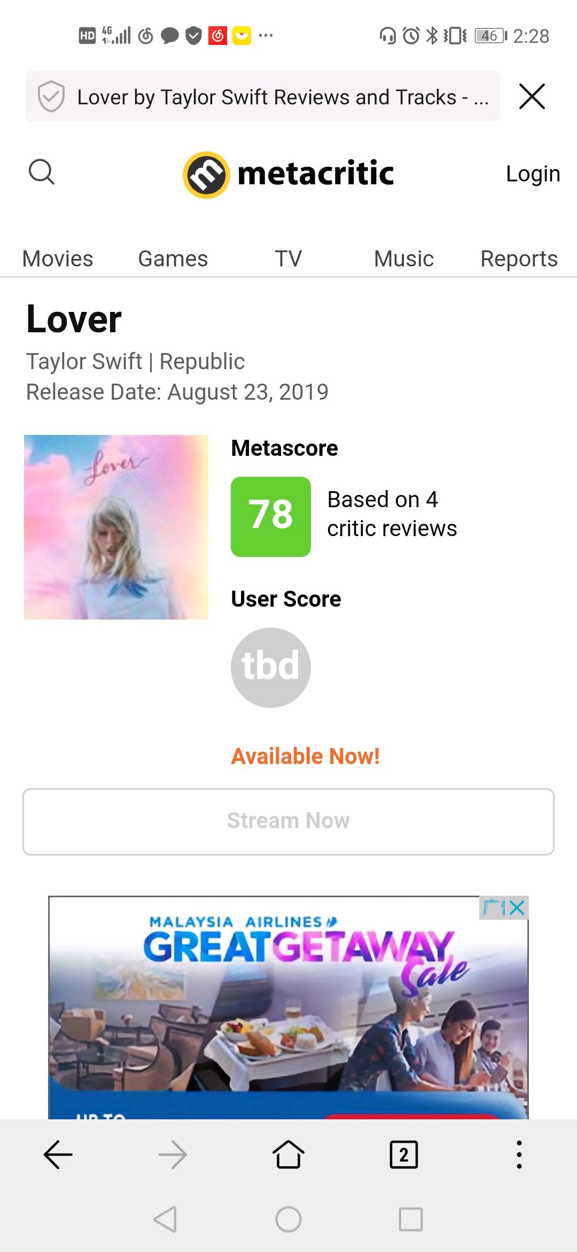Open the Music section
The height and width of the screenshot is (1252, 577).
click(404, 259)
